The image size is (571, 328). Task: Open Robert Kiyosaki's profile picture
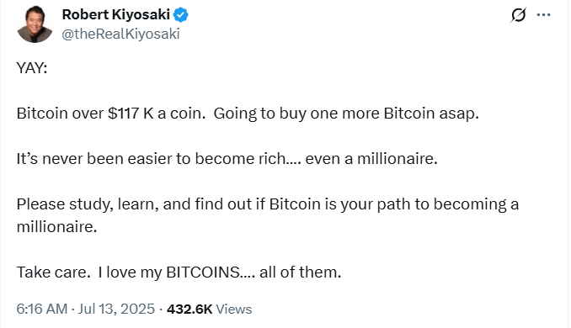coord(35,24)
